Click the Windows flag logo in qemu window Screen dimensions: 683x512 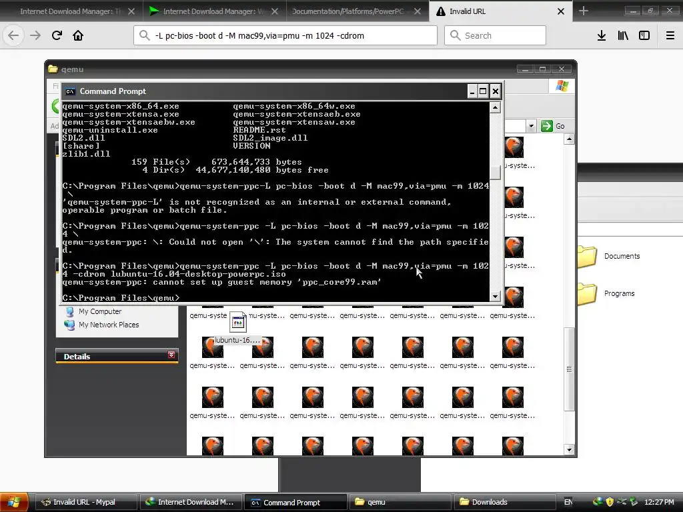click(x=562, y=86)
